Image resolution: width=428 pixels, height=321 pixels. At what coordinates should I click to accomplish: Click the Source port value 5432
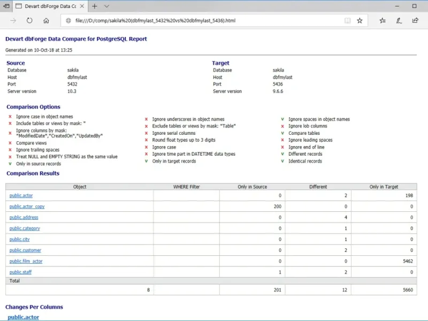coord(72,84)
